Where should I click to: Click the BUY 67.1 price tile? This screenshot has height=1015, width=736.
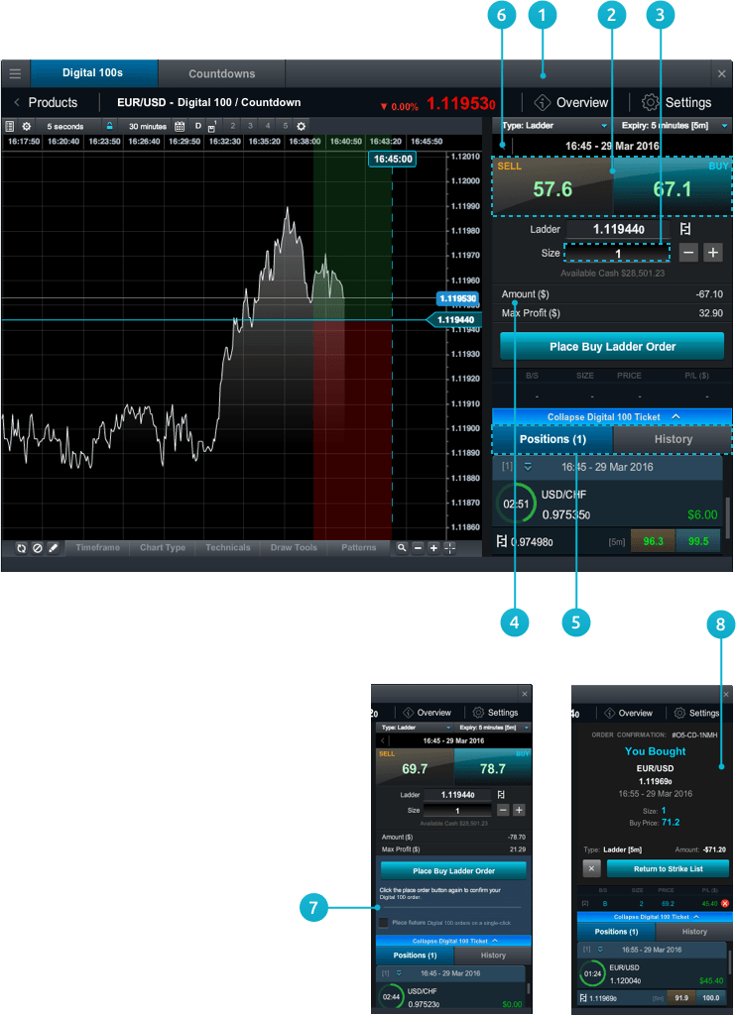(672, 186)
